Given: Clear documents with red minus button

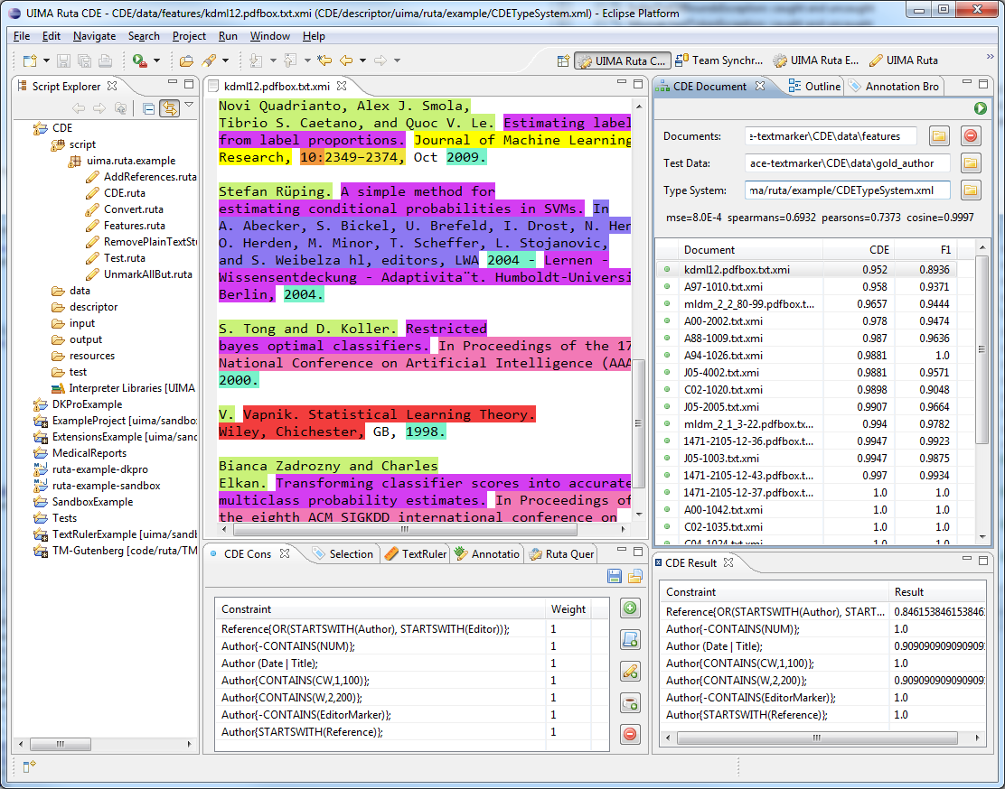Looking at the screenshot, I should tap(971, 136).
